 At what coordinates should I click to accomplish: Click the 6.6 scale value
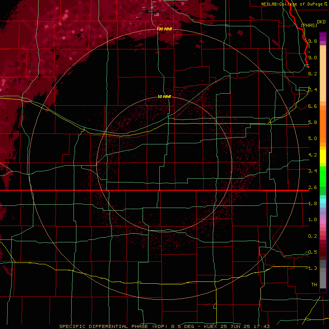(x=313, y=106)
